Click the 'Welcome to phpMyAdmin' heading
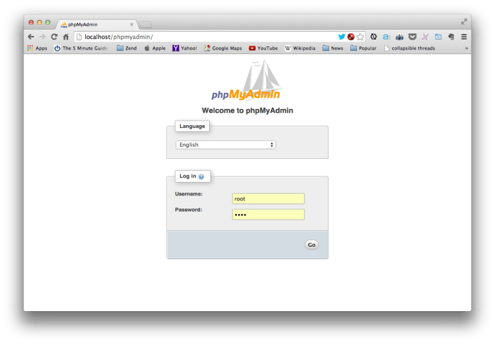The height and width of the screenshot is (344, 495). click(x=247, y=111)
